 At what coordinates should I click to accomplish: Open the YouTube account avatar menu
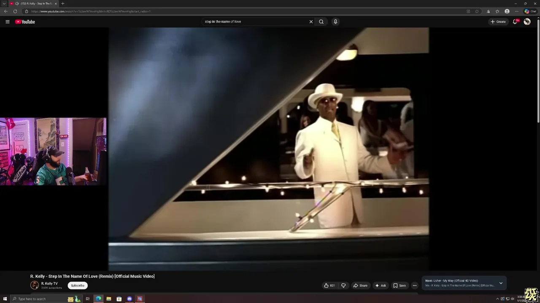click(527, 21)
